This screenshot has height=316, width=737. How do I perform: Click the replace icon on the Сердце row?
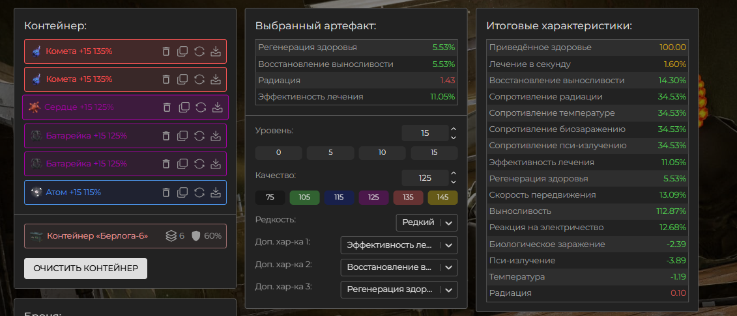click(201, 107)
